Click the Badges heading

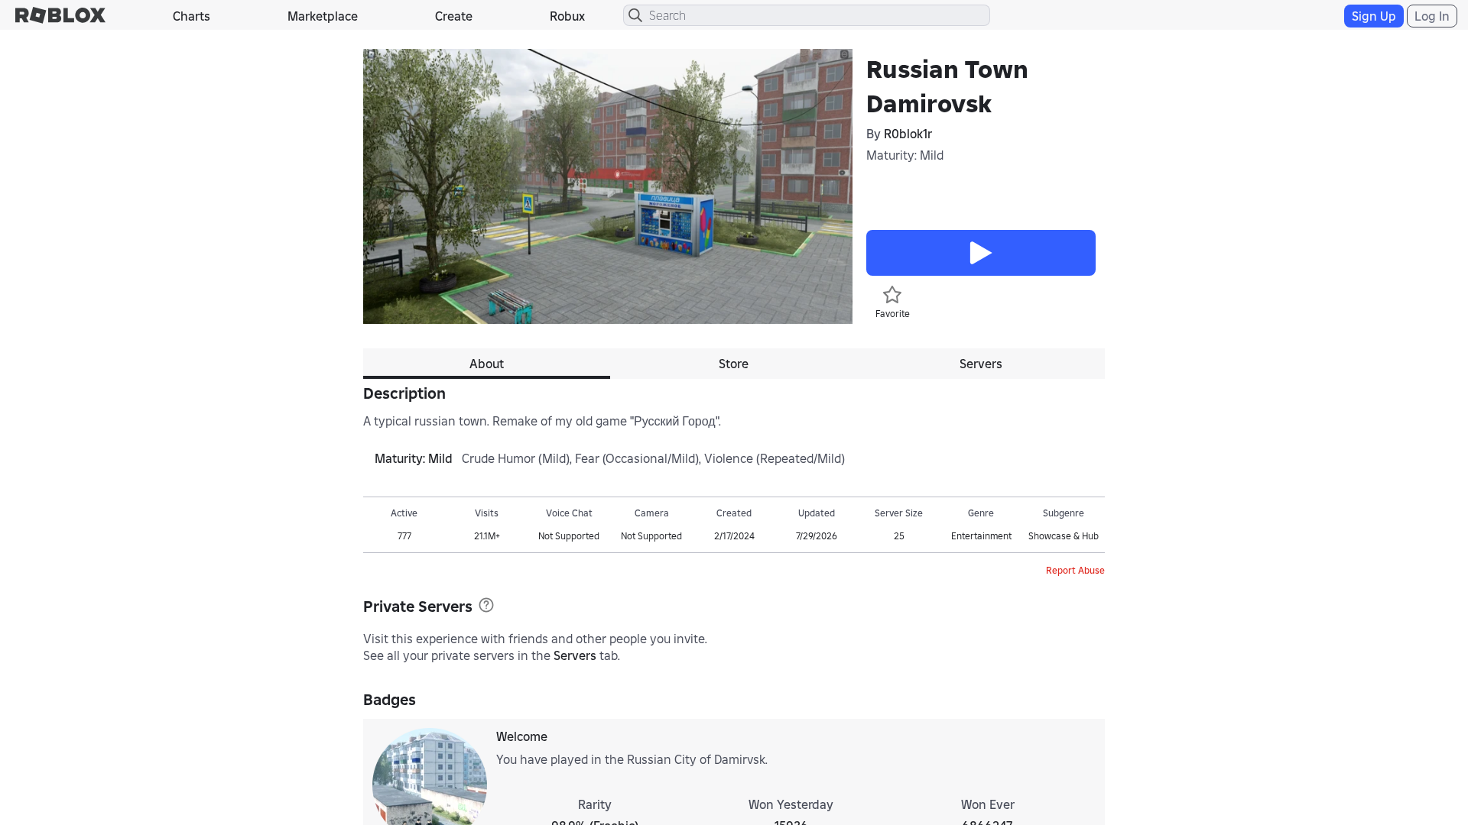(x=389, y=700)
